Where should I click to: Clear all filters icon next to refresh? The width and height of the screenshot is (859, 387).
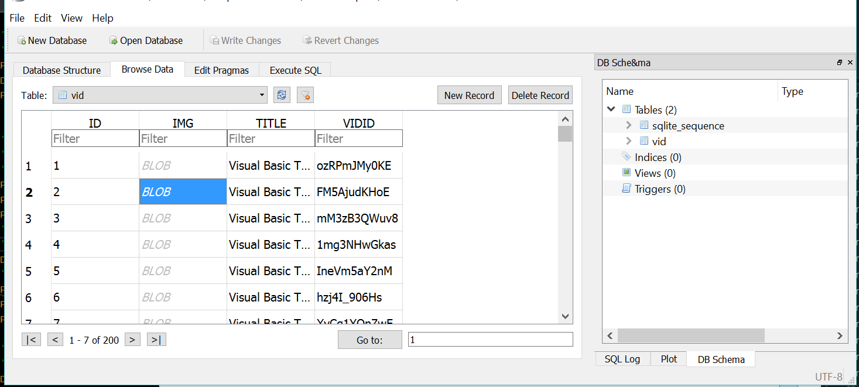click(x=304, y=95)
